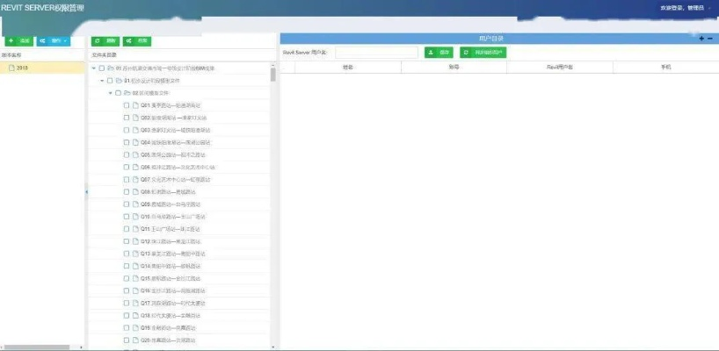The height and width of the screenshot is (351, 719).
Task: Click the first (name) column header in user table
Action: [348, 68]
